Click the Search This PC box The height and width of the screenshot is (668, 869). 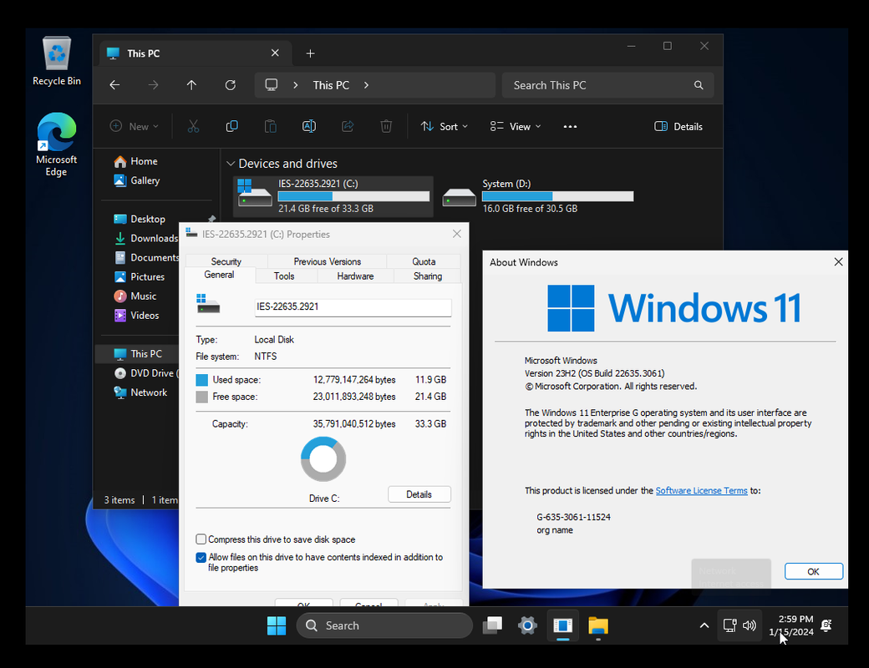pyautogui.click(x=608, y=85)
